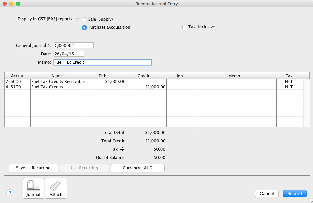Change N-T tax code on Fuel Tax Credits row
The image size is (313, 203).
pyautogui.click(x=289, y=87)
